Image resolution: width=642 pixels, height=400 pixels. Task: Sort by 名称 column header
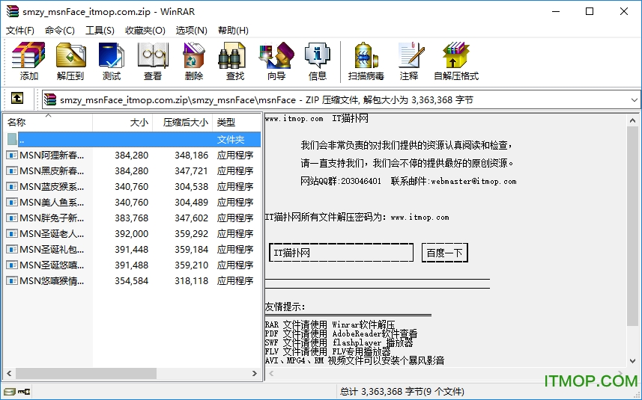(x=47, y=122)
